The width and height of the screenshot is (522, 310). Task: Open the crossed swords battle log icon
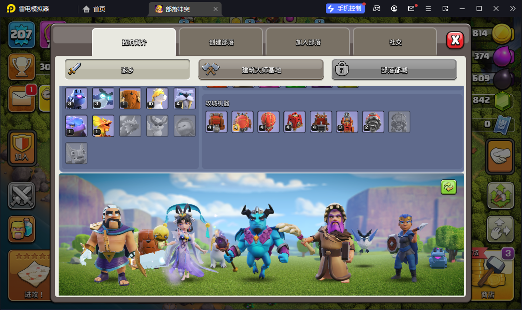tap(21, 195)
